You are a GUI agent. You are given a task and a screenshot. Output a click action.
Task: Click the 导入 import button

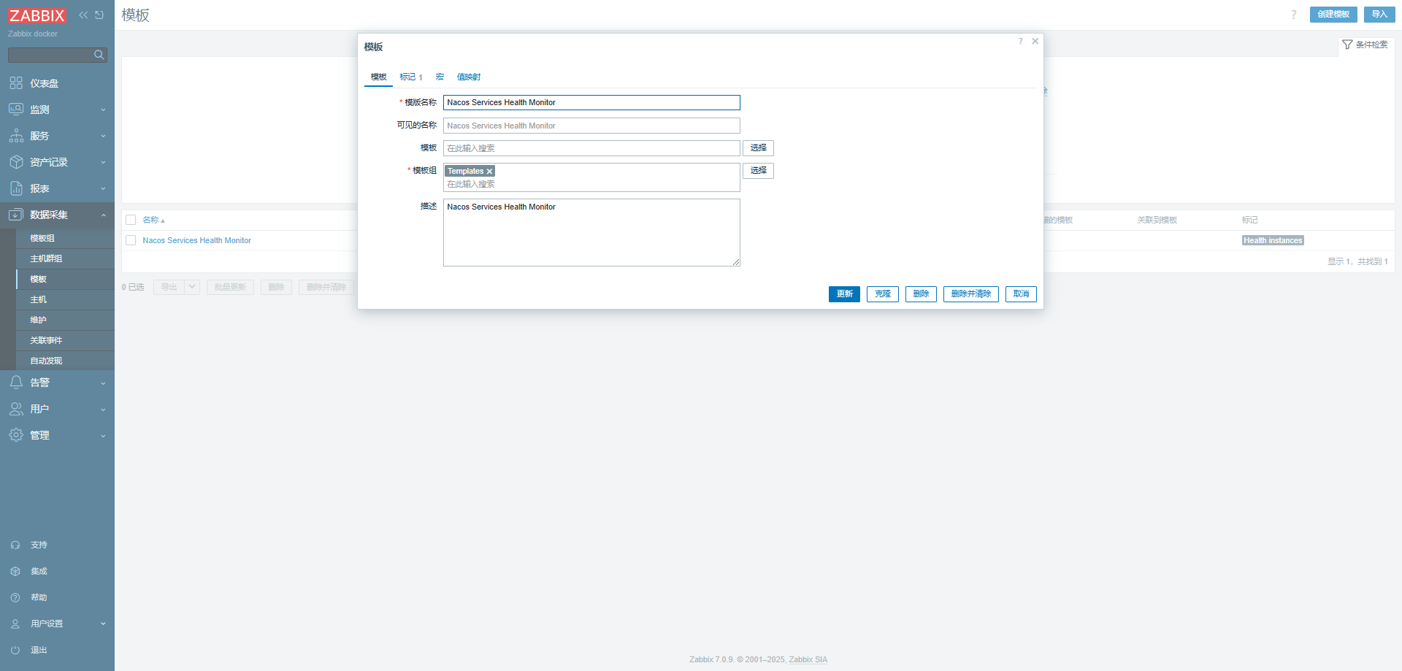tap(1379, 15)
